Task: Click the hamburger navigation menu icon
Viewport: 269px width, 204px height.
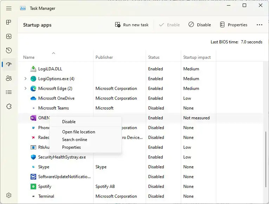Action: 9,8
